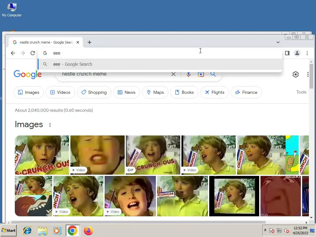316x237 pixels.
Task: Launch Internet Explorer from taskbar
Action: tap(27, 231)
